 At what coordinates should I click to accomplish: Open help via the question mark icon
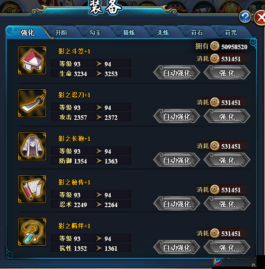(245, 16)
